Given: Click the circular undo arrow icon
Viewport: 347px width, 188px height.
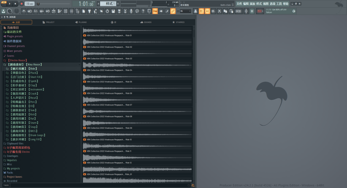Looking at the screenshot, I should tap(107, 11).
